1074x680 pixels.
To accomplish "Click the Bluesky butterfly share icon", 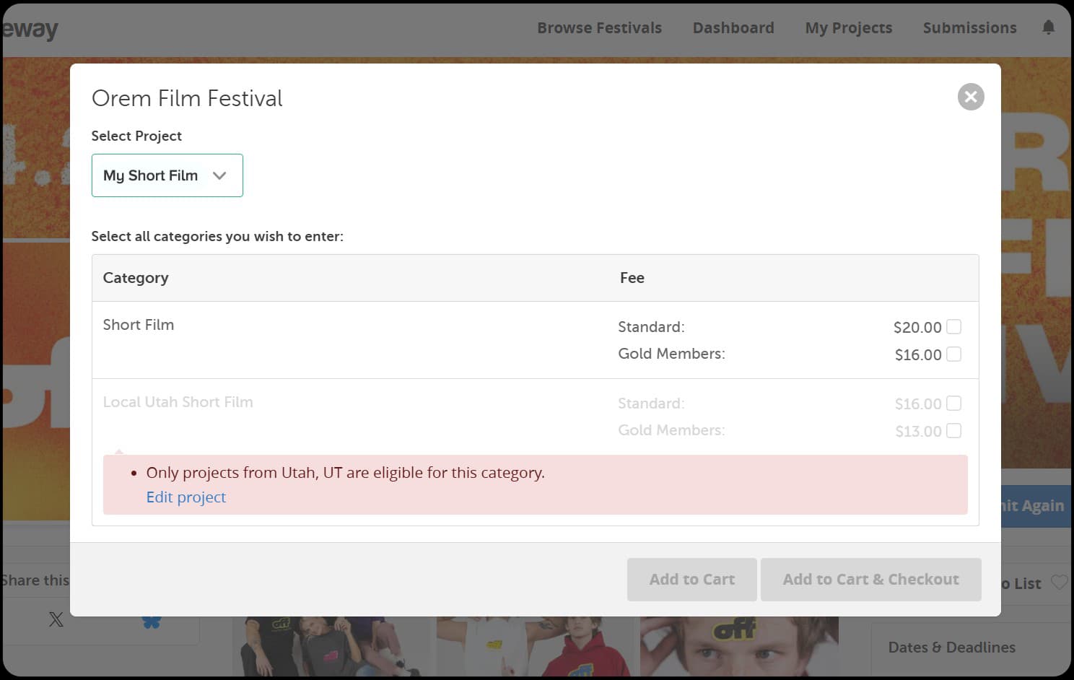I will tap(152, 622).
